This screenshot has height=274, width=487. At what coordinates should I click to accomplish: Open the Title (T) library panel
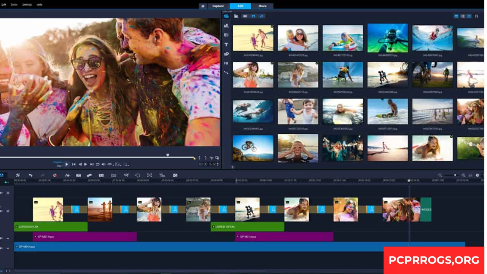click(x=226, y=45)
